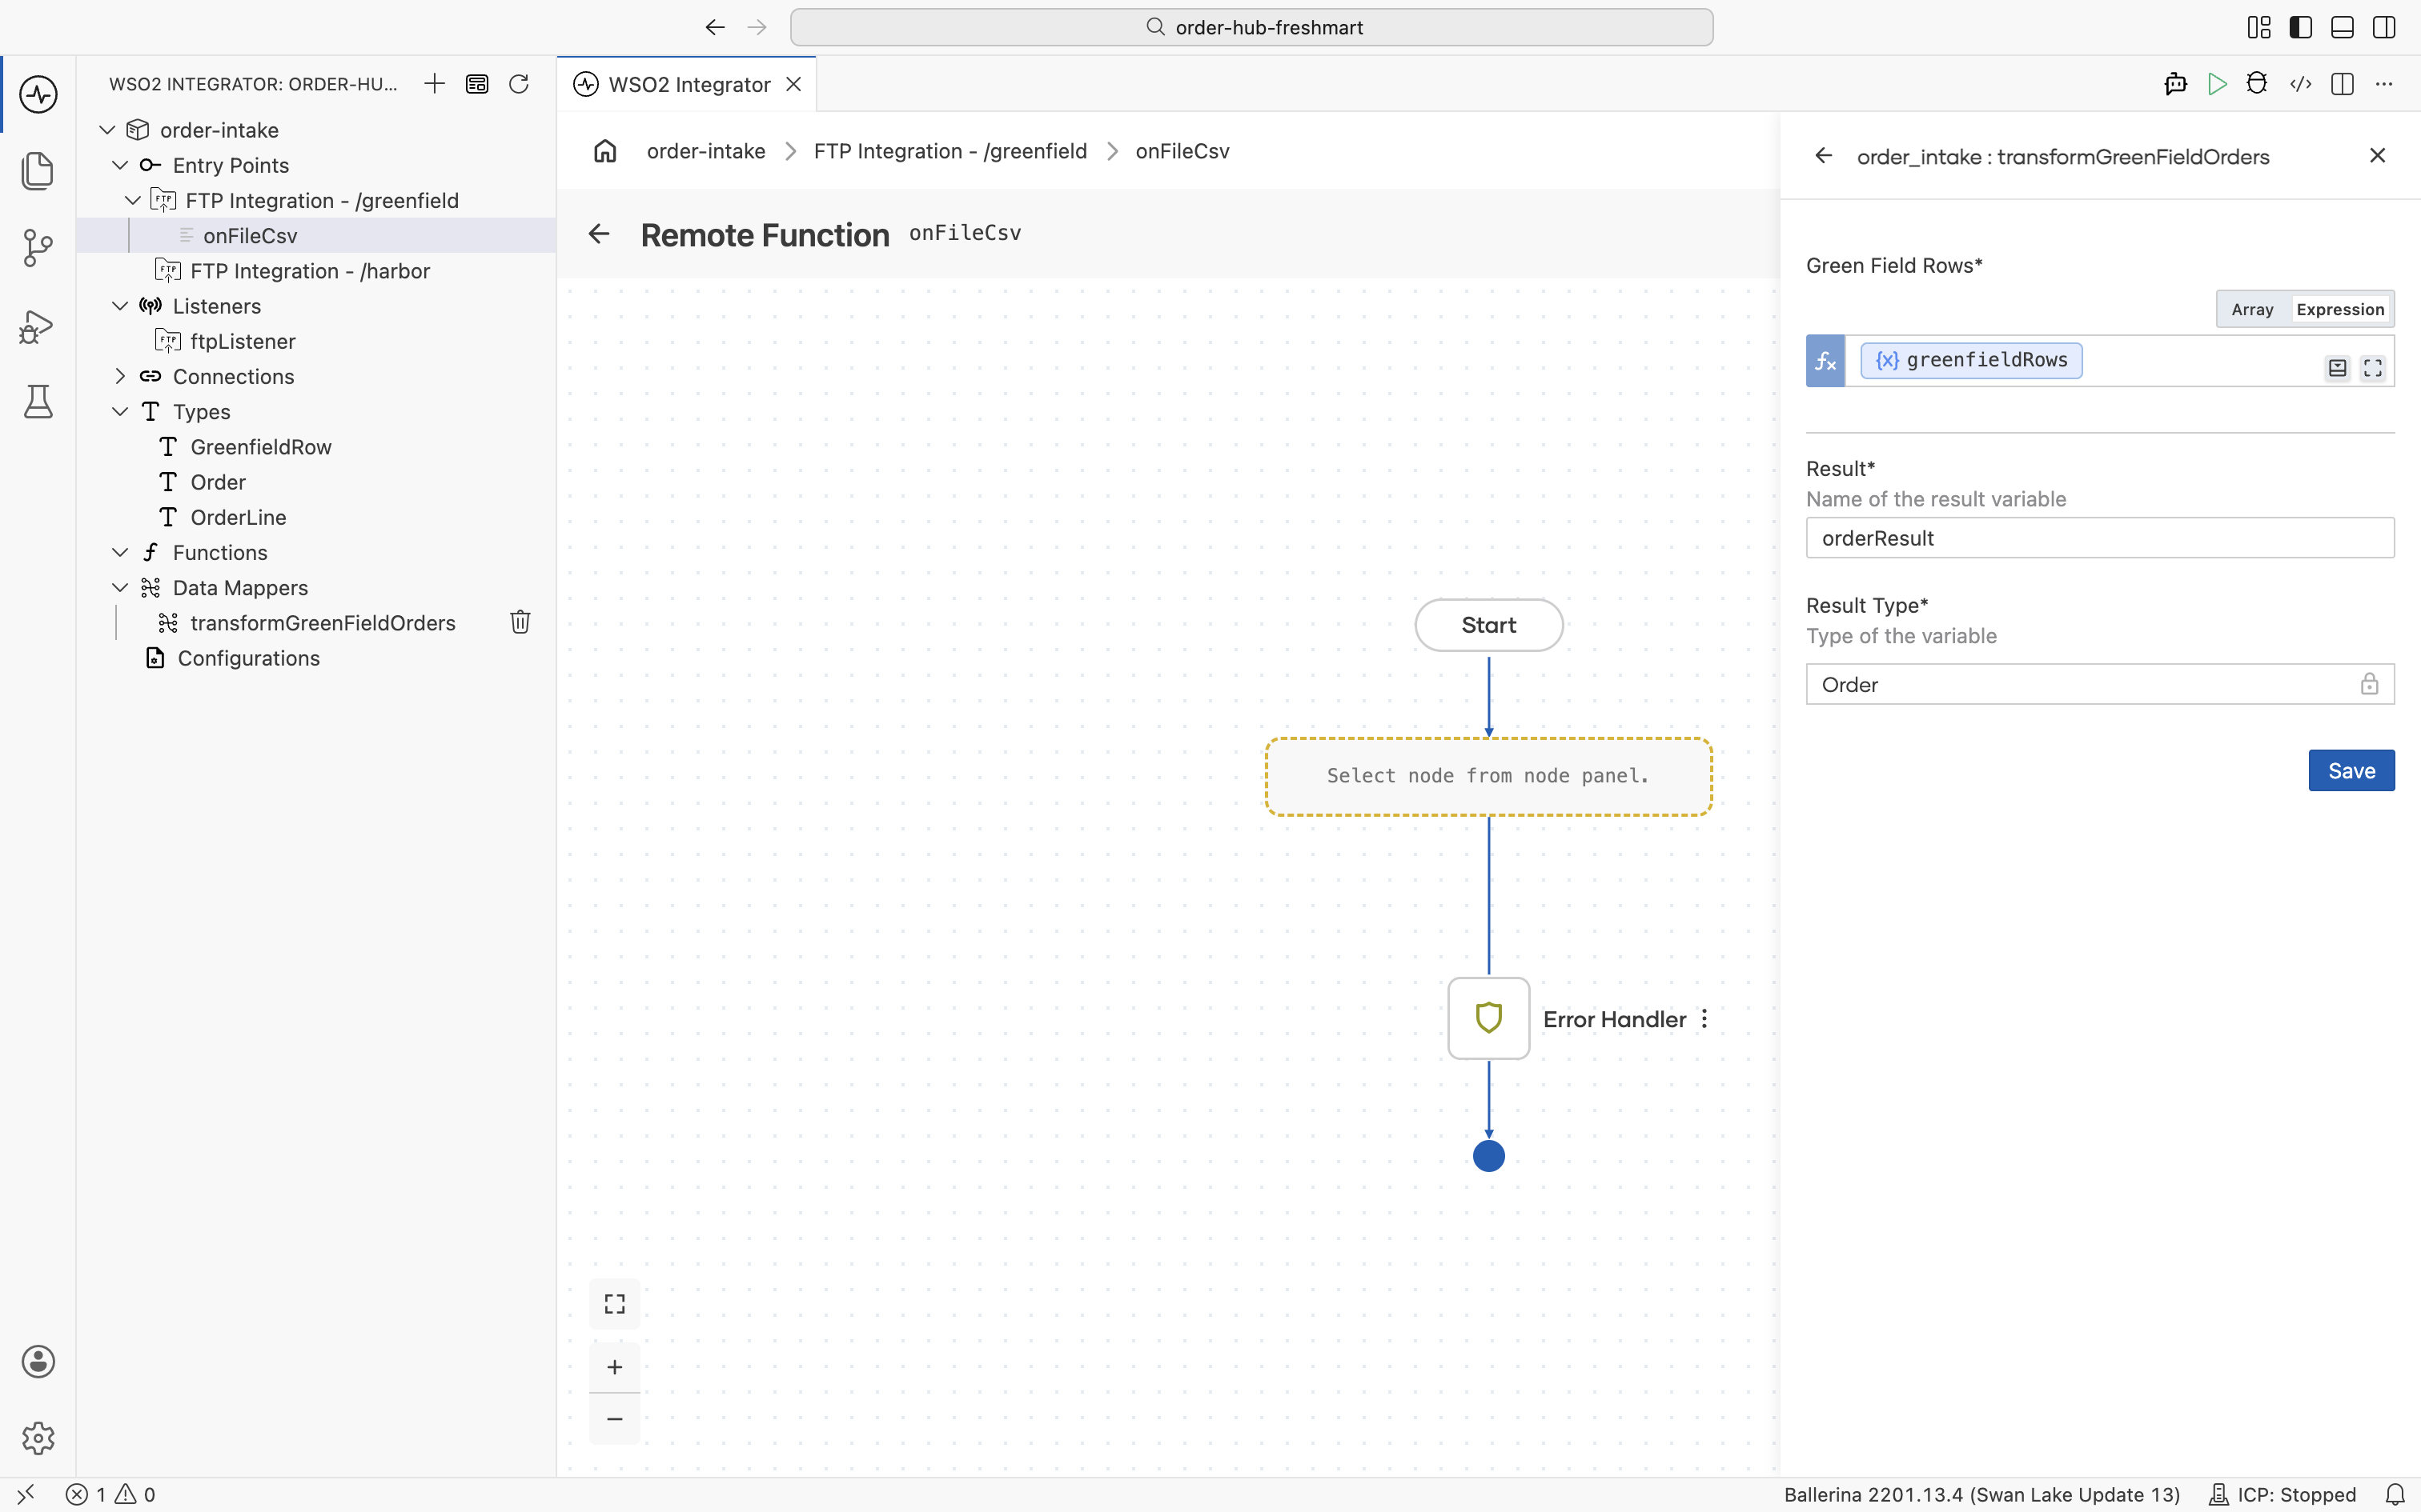Click the plus icon in the integrator header

tap(434, 84)
